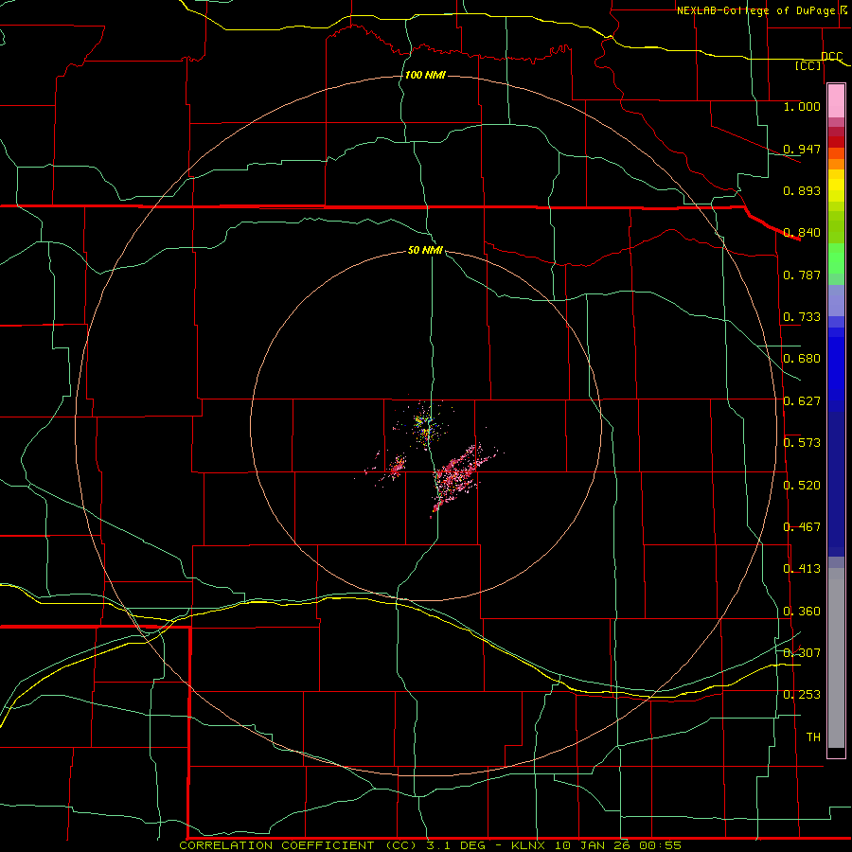The height and width of the screenshot is (852, 852).
Task: Click the Correlation Coefficient caption at bottom
Action: coord(430,845)
